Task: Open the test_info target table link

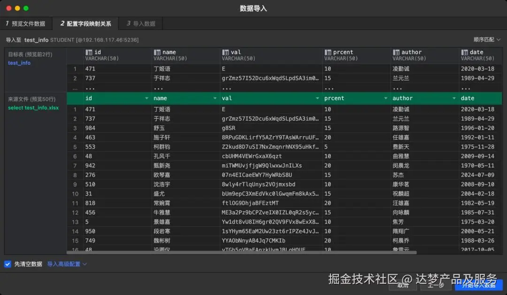Action: tap(19, 63)
